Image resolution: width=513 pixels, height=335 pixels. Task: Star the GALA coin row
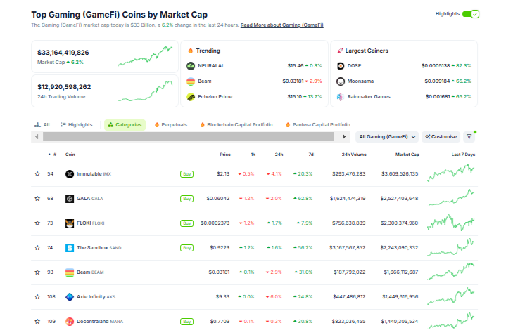pos(37,199)
